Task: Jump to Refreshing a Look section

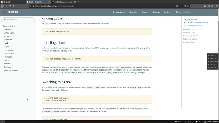Action: [190, 39]
